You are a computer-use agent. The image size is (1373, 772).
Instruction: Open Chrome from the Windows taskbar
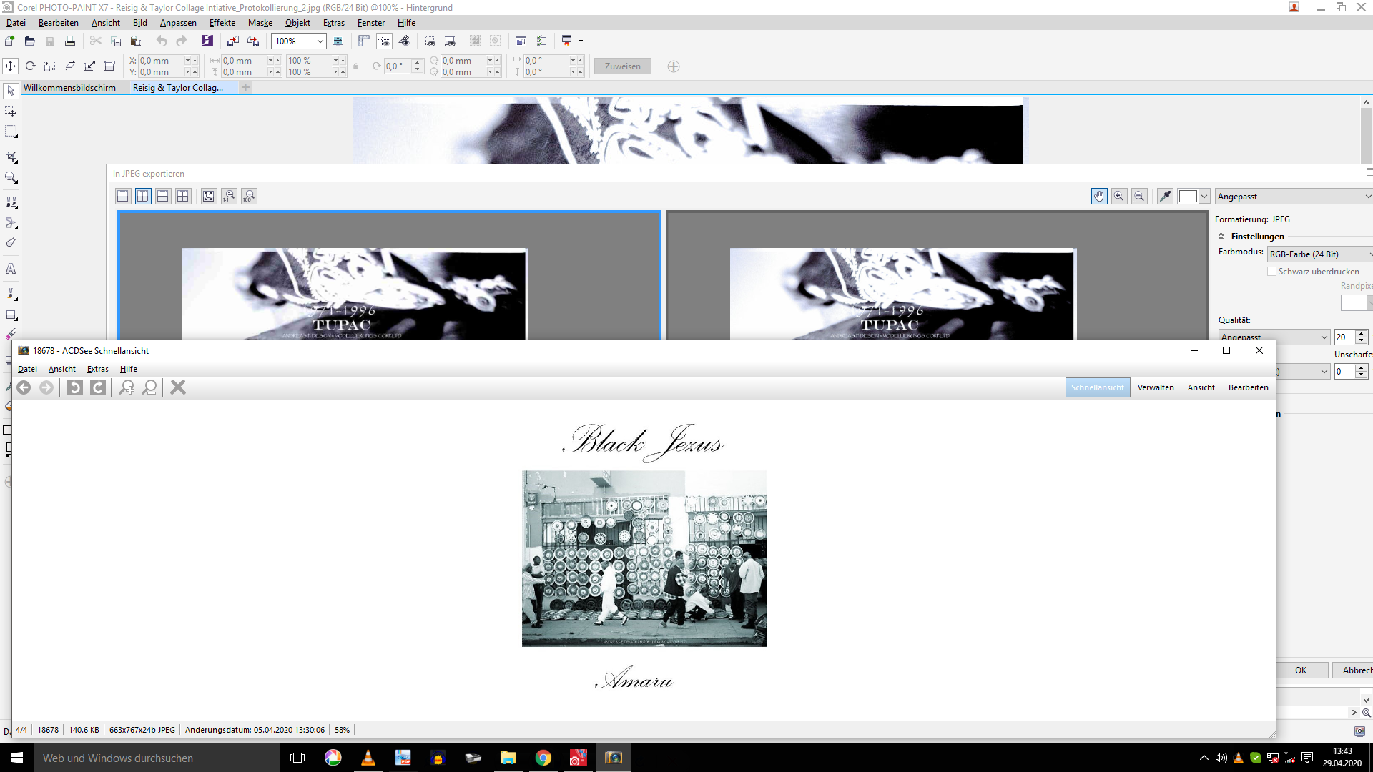(543, 758)
